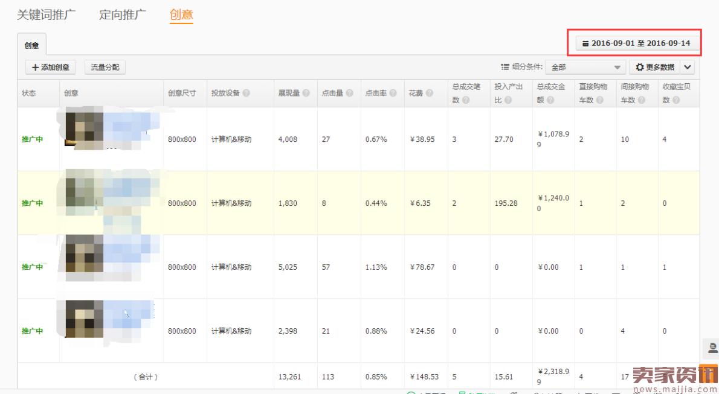Click help icon under 总成交笔数 header
The height and width of the screenshot is (394, 719).
click(466, 100)
